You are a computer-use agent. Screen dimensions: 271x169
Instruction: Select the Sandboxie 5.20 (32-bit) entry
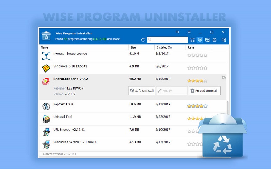pos(70,66)
